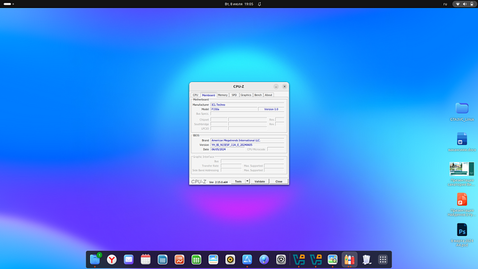The height and width of the screenshot is (269, 478).
Task: Open the keyboard layout 'ru' indicator
Action: 445,4
